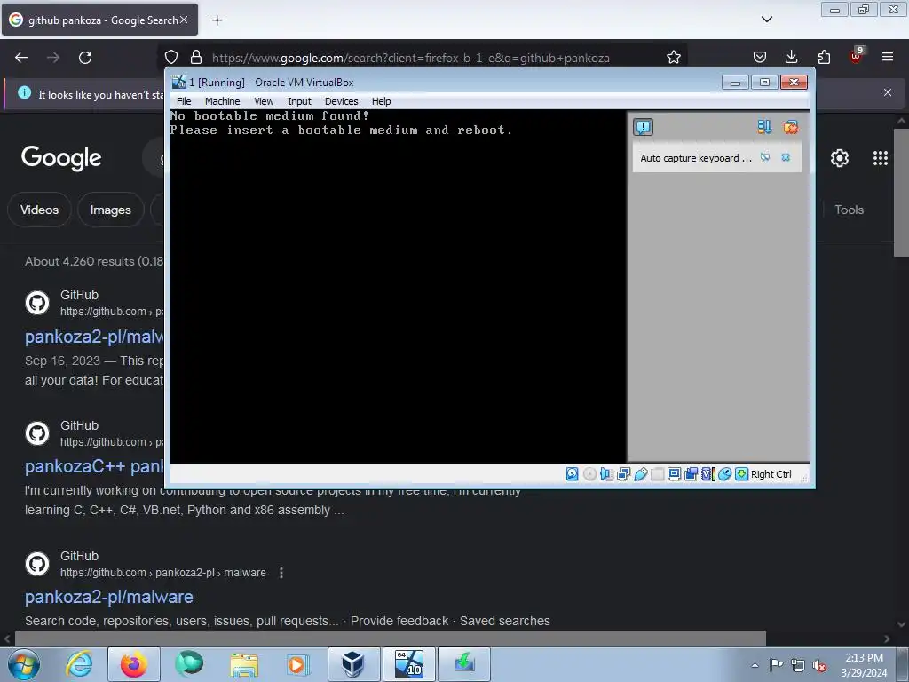Open a new Firefox tab

pyautogui.click(x=217, y=20)
